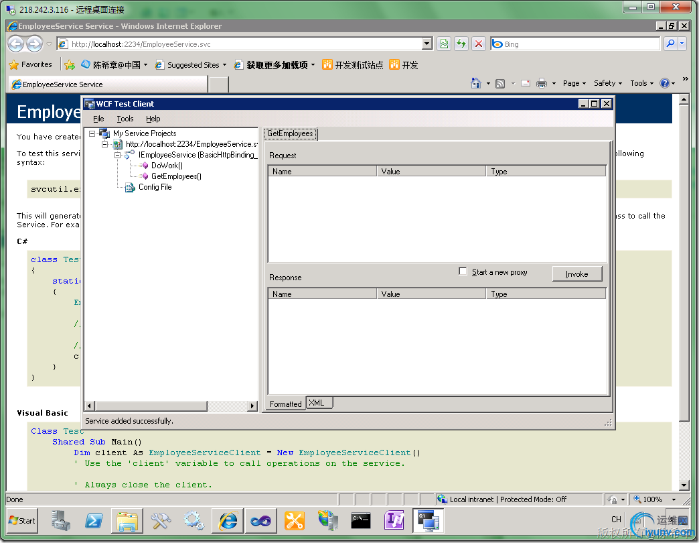Collapse the IEmployeeService contract node

coord(117,155)
